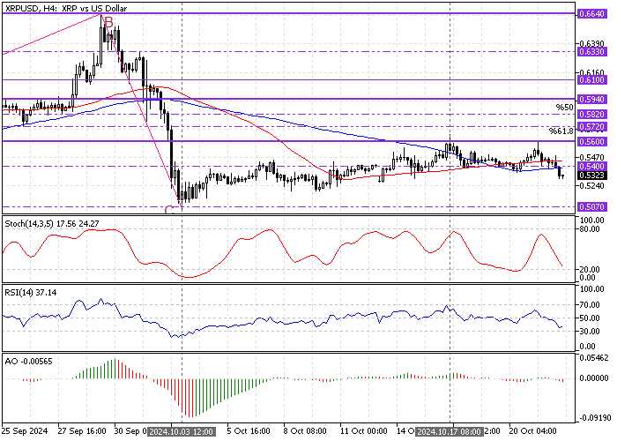
Task: Select the 0.5720 price level label
Action: pyautogui.click(x=591, y=127)
